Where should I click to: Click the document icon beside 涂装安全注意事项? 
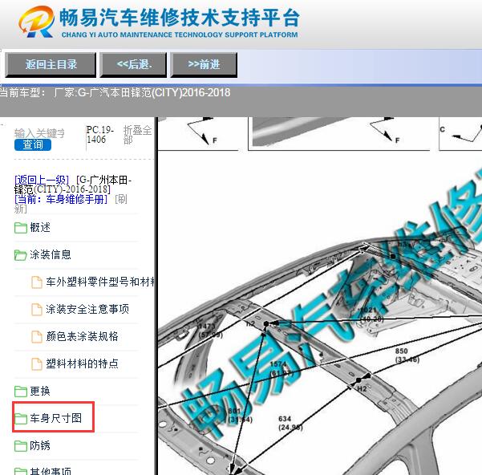point(37,309)
